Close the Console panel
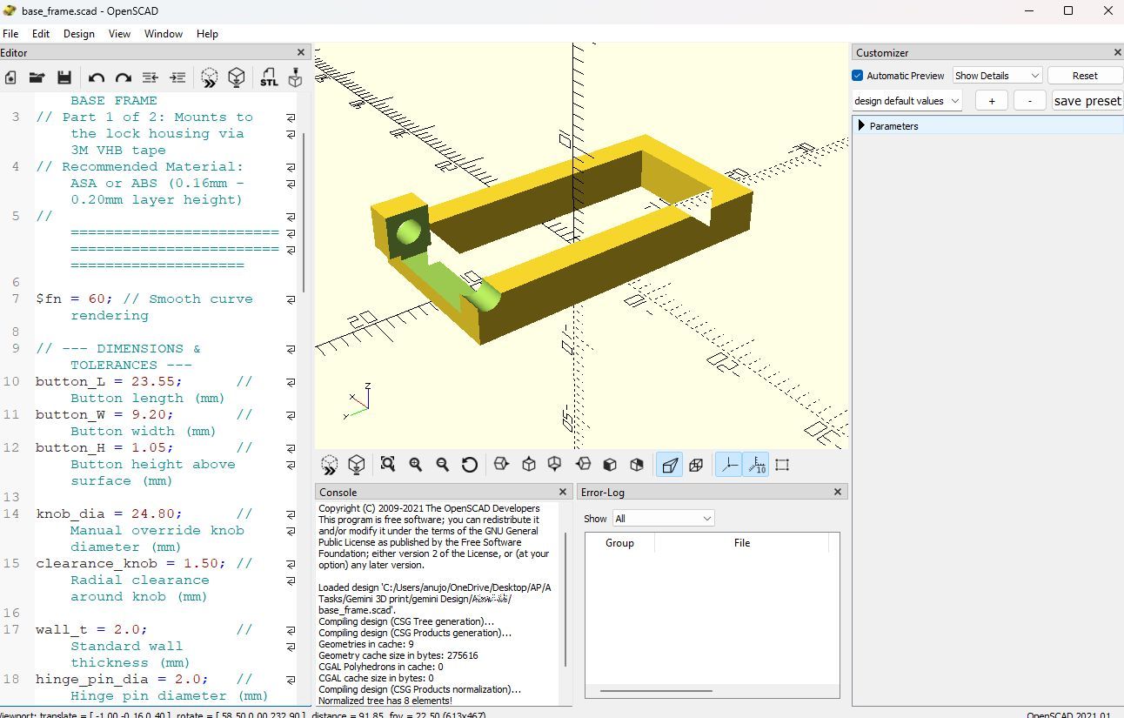This screenshot has width=1124, height=718. coord(563,492)
